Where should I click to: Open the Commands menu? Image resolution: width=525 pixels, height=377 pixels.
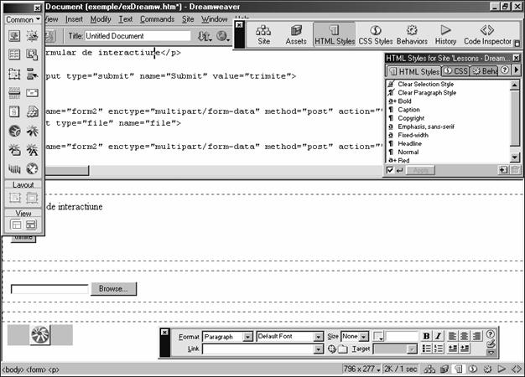(x=157, y=19)
